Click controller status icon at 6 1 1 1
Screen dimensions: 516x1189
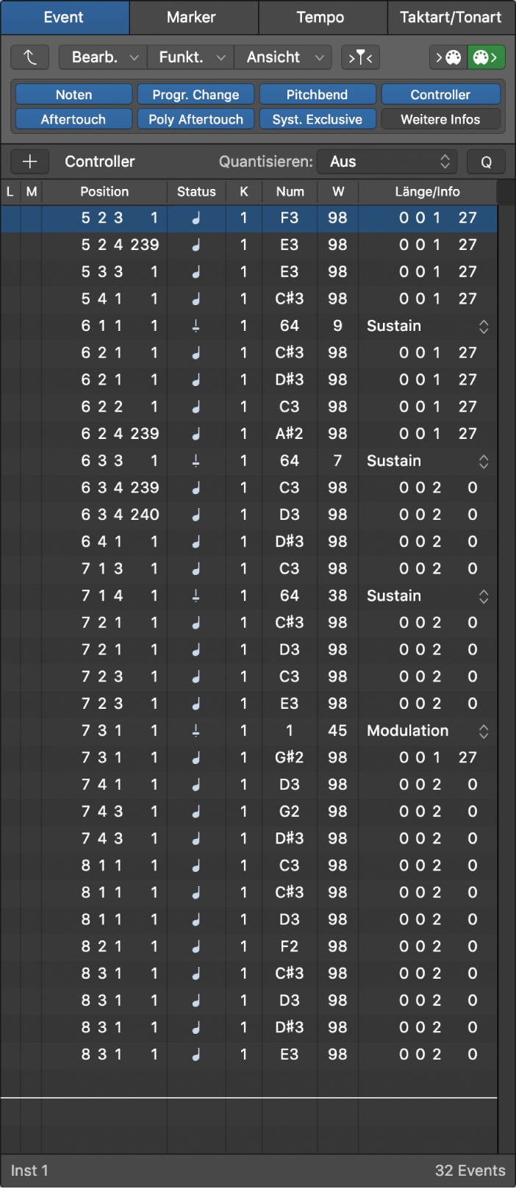point(196,326)
